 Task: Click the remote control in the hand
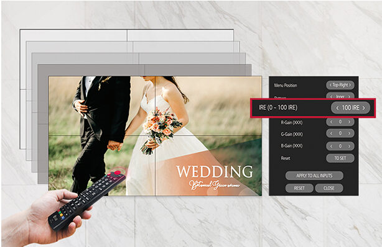click(86, 199)
